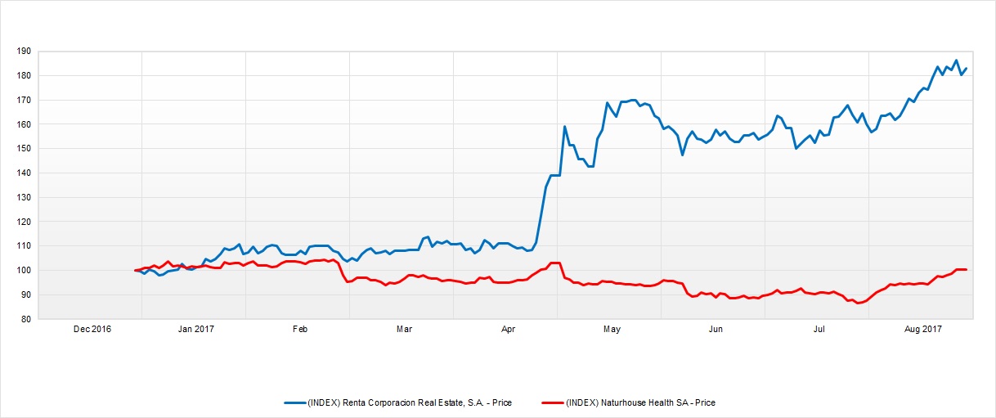Click the May axis label
This screenshot has height=418, width=996.
pos(612,329)
